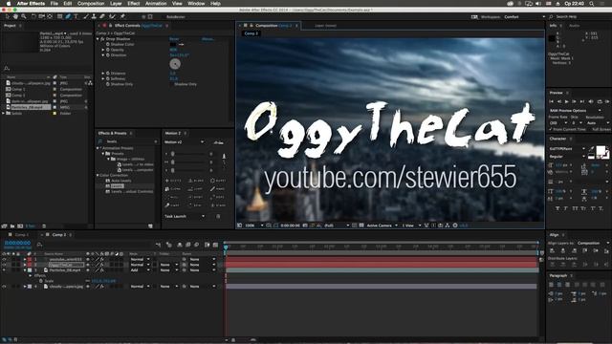The height and width of the screenshot is (344, 612).
Task: Switch to the Audio panel tab
Action: click(574, 26)
